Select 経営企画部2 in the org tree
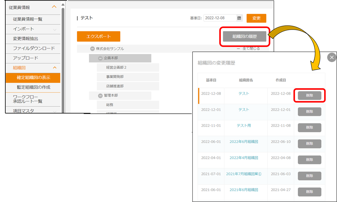Screen dimensions: 337x202 [x=116, y=67]
